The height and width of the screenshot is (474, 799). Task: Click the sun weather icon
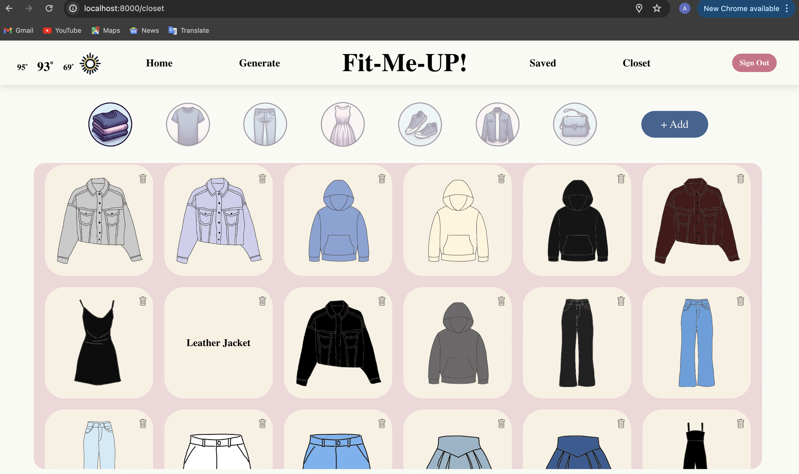tap(90, 64)
